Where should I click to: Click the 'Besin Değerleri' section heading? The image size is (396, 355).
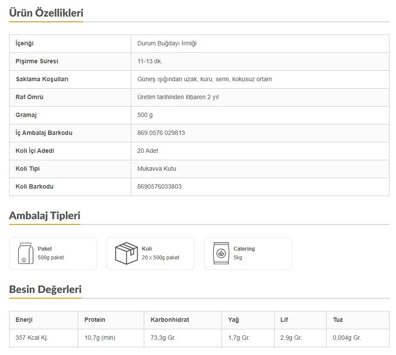(45, 289)
